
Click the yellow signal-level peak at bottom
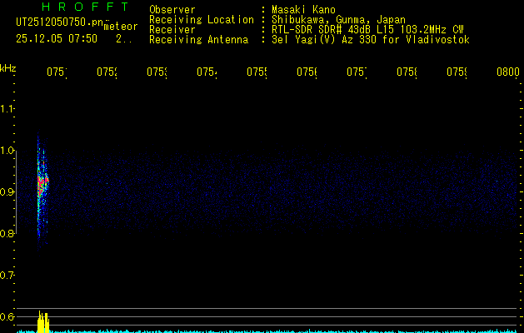pyautogui.click(x=42, y=322)
